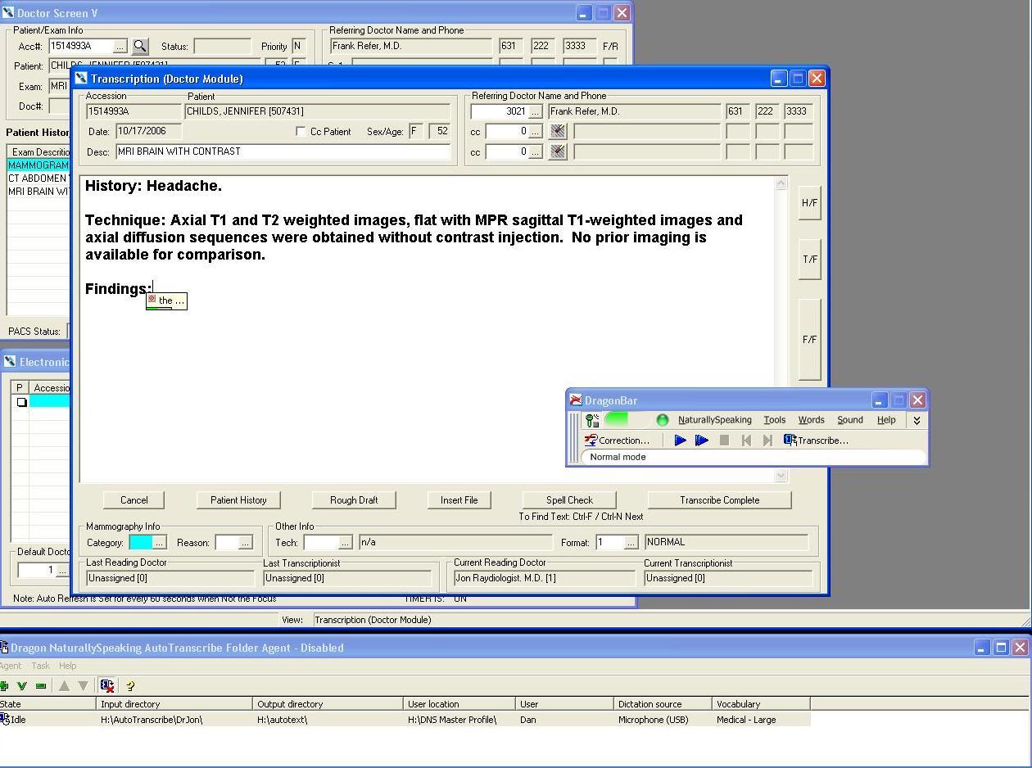The width and height of the screenshot is (1032, 768).
Task: Check the box in the P column row
Action: [x=21, y=402]
